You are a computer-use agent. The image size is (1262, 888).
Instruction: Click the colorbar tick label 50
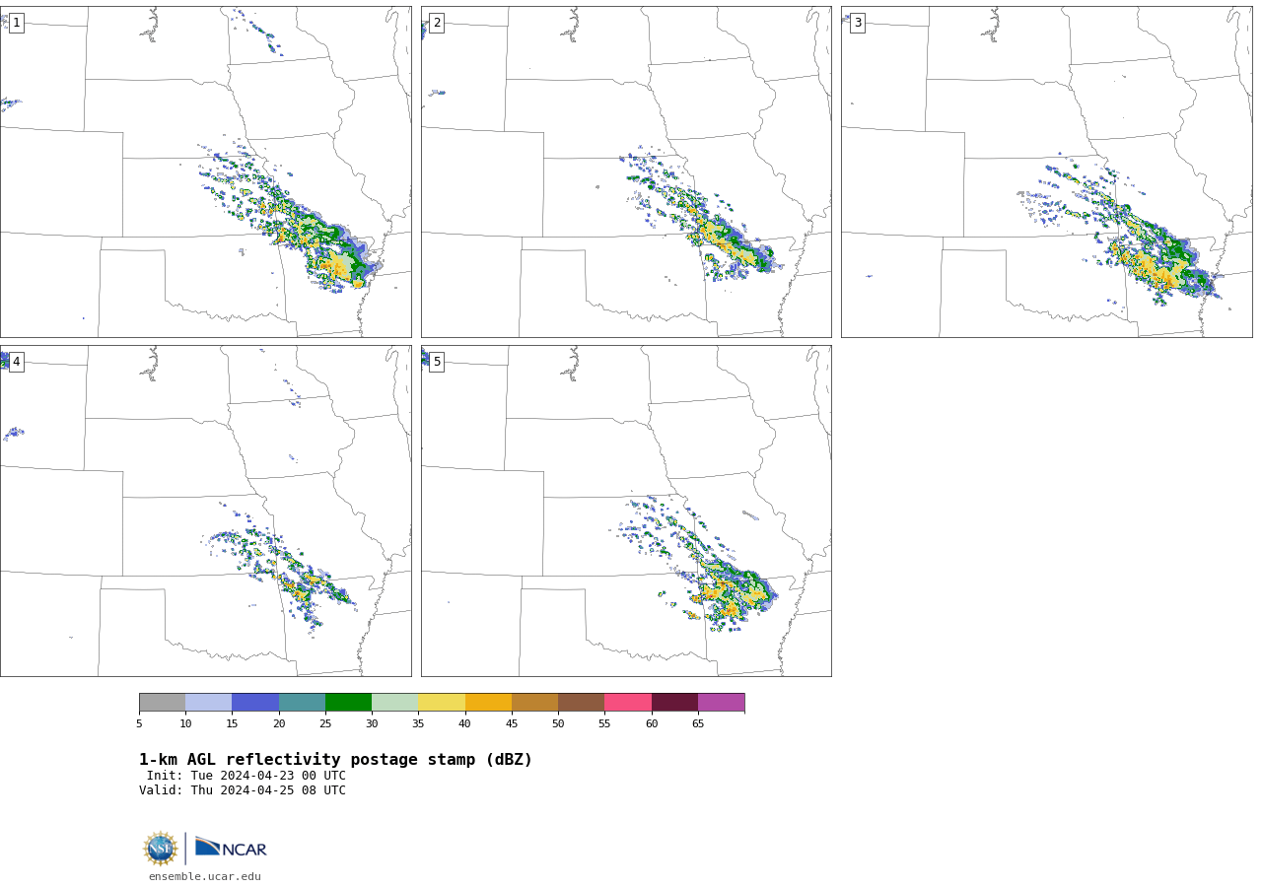pos(558,724)
